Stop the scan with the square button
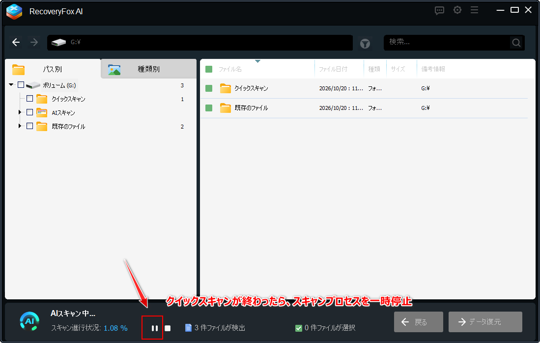This screenshot has width=540, height=343. 168,328
